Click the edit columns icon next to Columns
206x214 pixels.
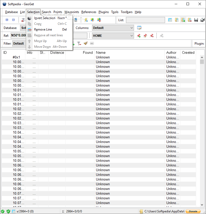(139, 28)
